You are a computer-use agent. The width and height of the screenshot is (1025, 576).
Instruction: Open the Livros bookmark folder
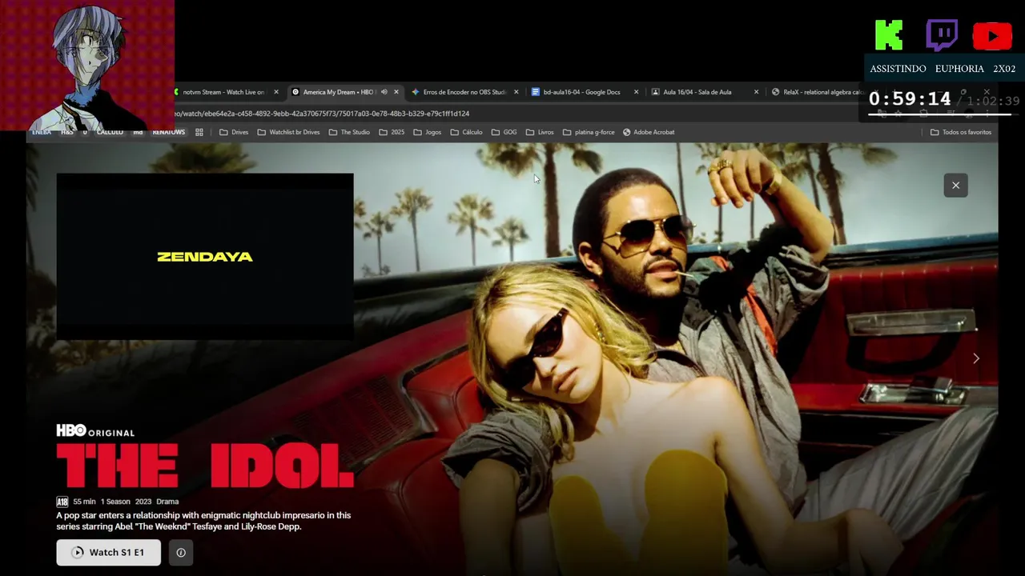(540, 132)
